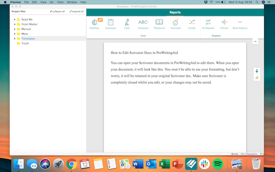Viewport: 275px width, 172px height.
Task: Open Spotlight search in menu bar
Action: tap(257, 2)
